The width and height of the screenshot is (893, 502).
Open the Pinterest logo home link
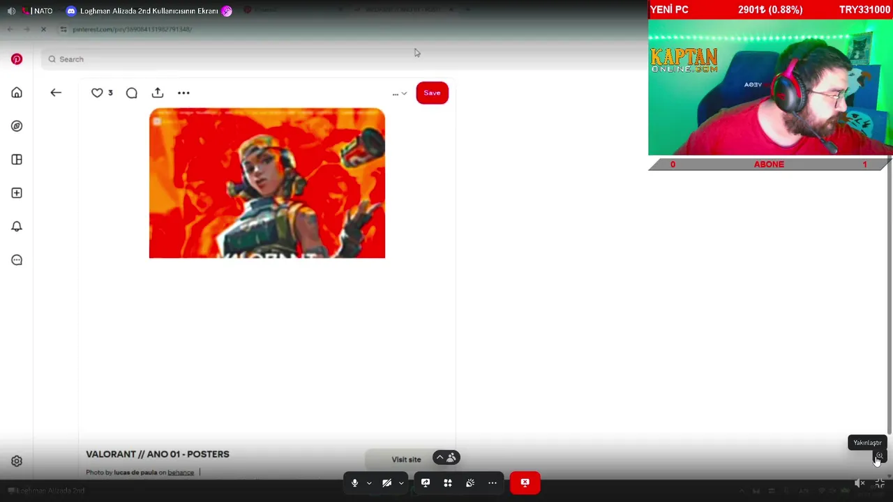(x=17, y=59)
